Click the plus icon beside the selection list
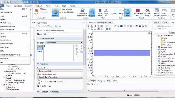 (81, 46)
